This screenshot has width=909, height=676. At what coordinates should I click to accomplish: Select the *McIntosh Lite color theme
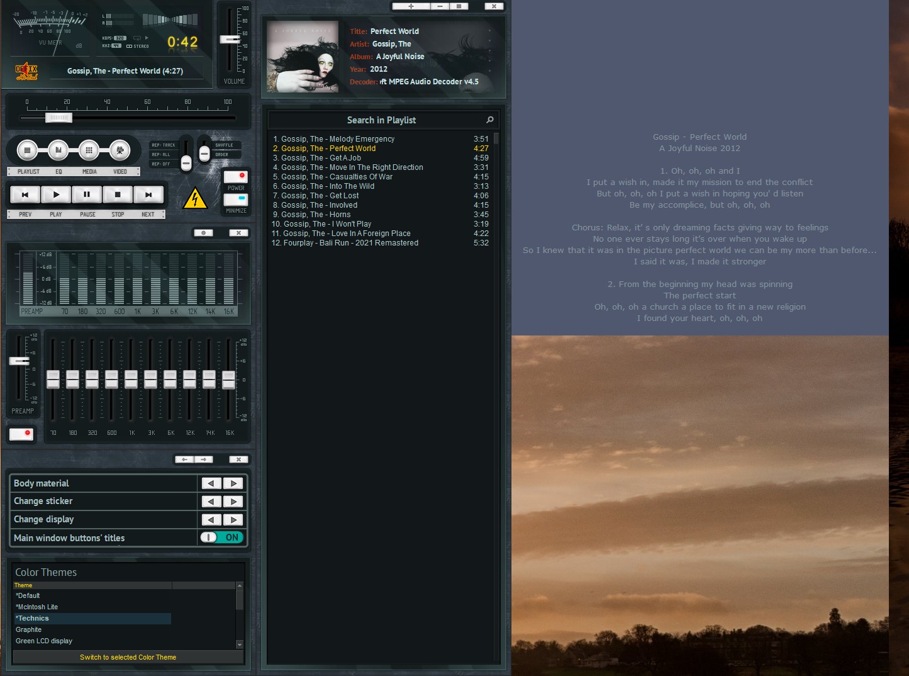92,607
